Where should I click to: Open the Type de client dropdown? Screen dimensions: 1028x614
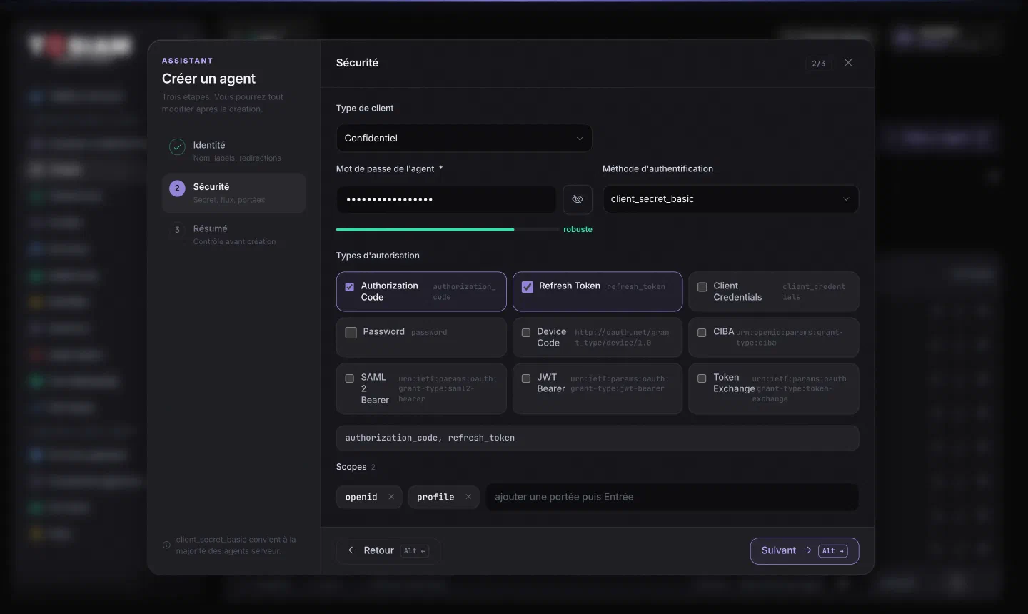[x=464, y=138]
